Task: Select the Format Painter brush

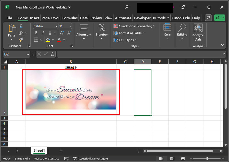Action: [x=21, y=40]
